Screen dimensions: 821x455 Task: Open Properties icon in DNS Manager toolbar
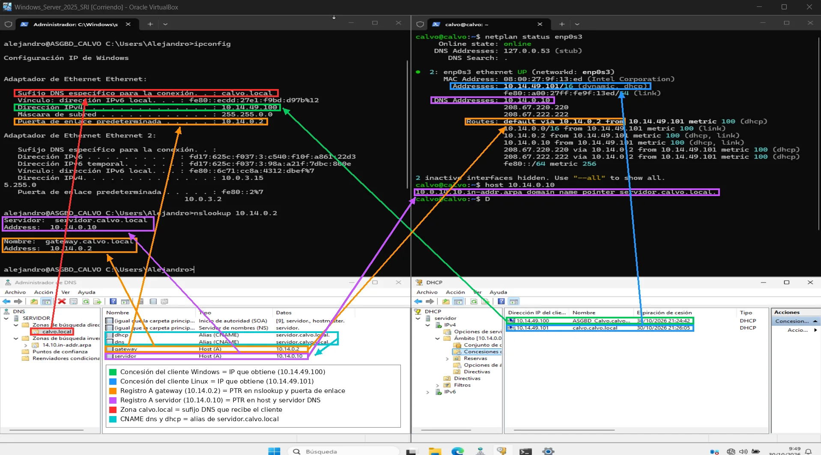74,301
